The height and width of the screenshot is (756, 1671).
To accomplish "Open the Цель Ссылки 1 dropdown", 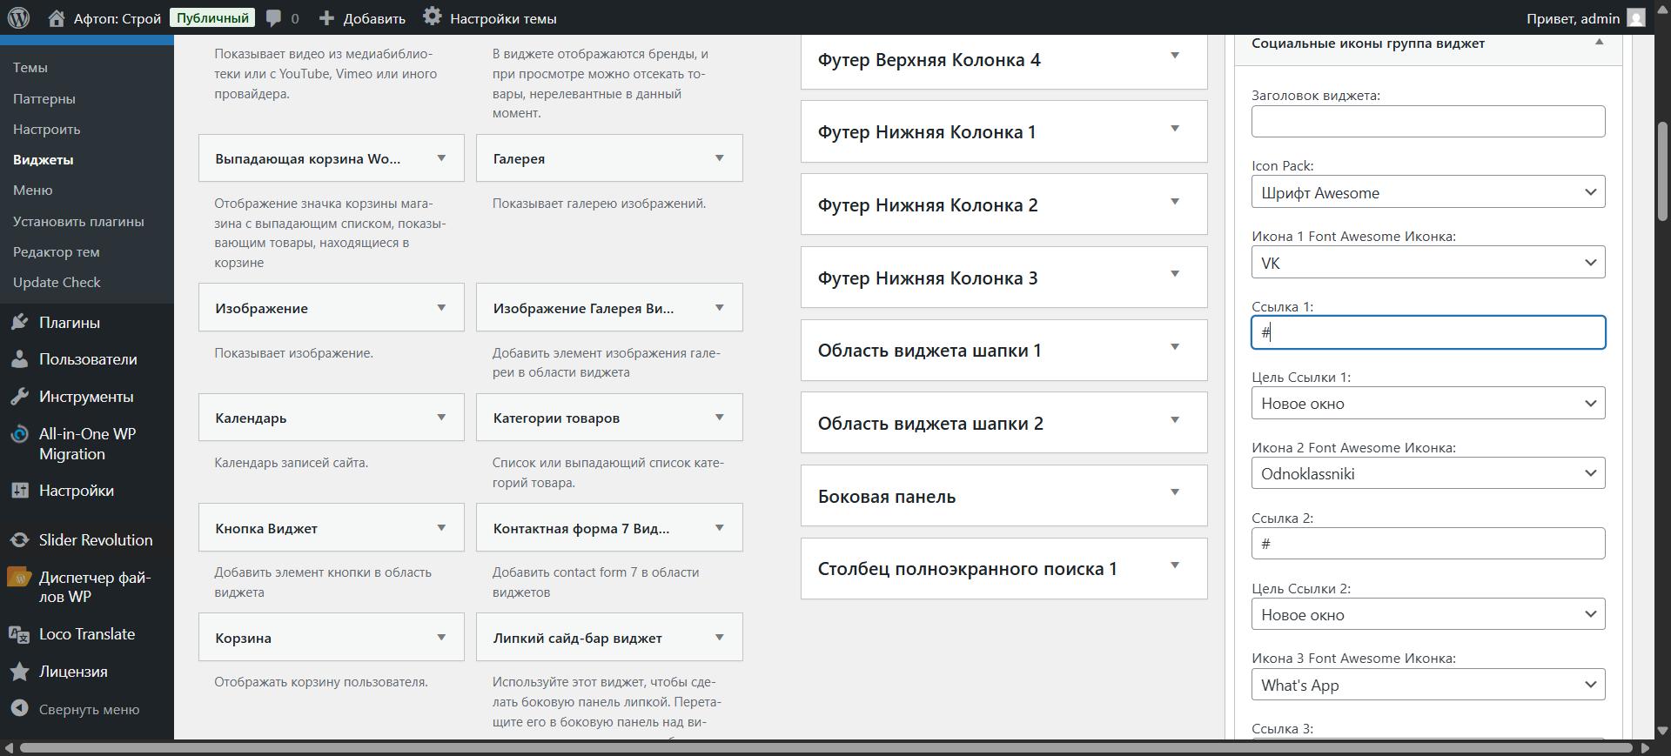I will 1427,403.
